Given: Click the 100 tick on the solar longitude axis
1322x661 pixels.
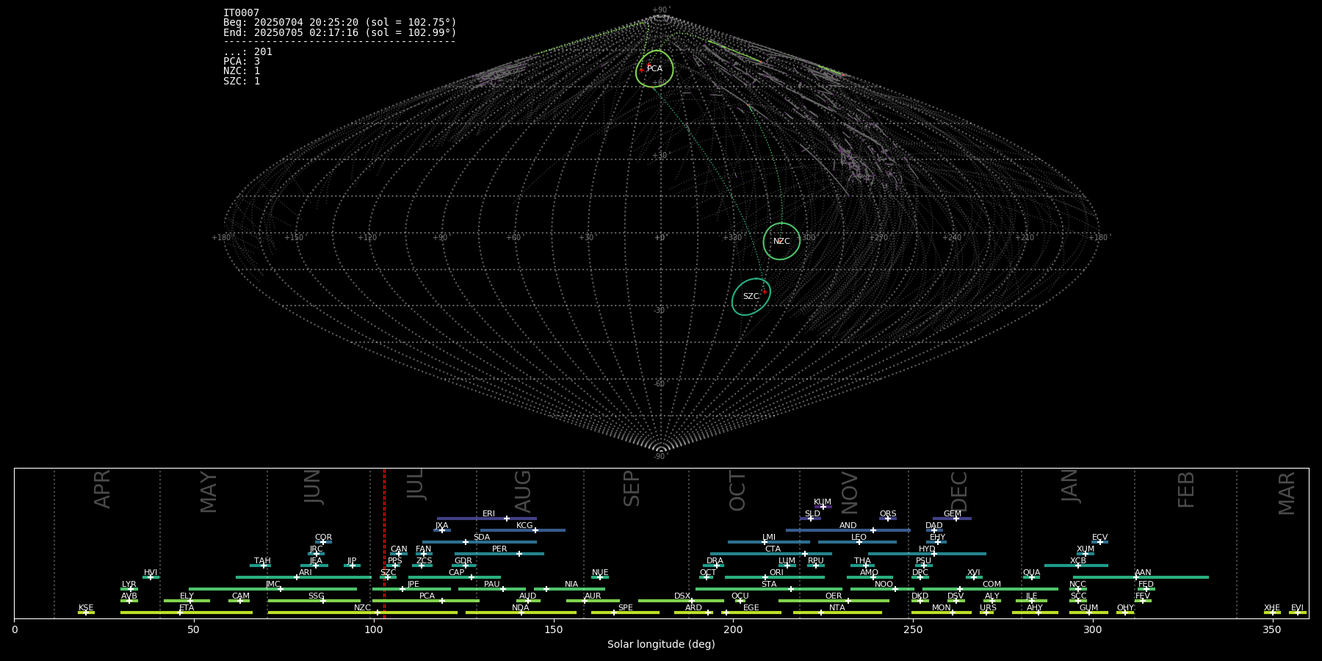Looking at the screenshot, I should click(x=374, y=629).
